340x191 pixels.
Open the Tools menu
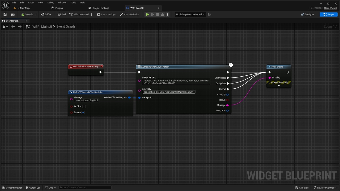[73, 3]
